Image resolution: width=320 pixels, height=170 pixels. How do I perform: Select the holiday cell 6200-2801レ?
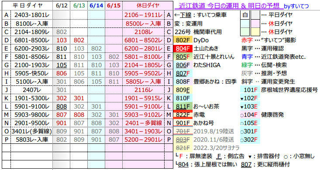click(144, 48)
